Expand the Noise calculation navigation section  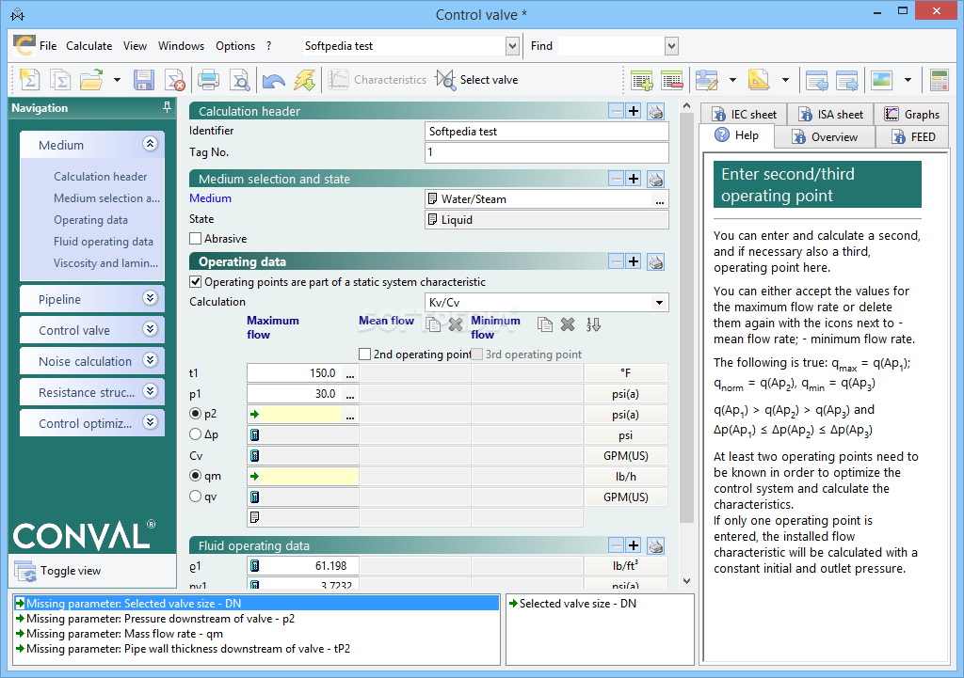[150, 361]
